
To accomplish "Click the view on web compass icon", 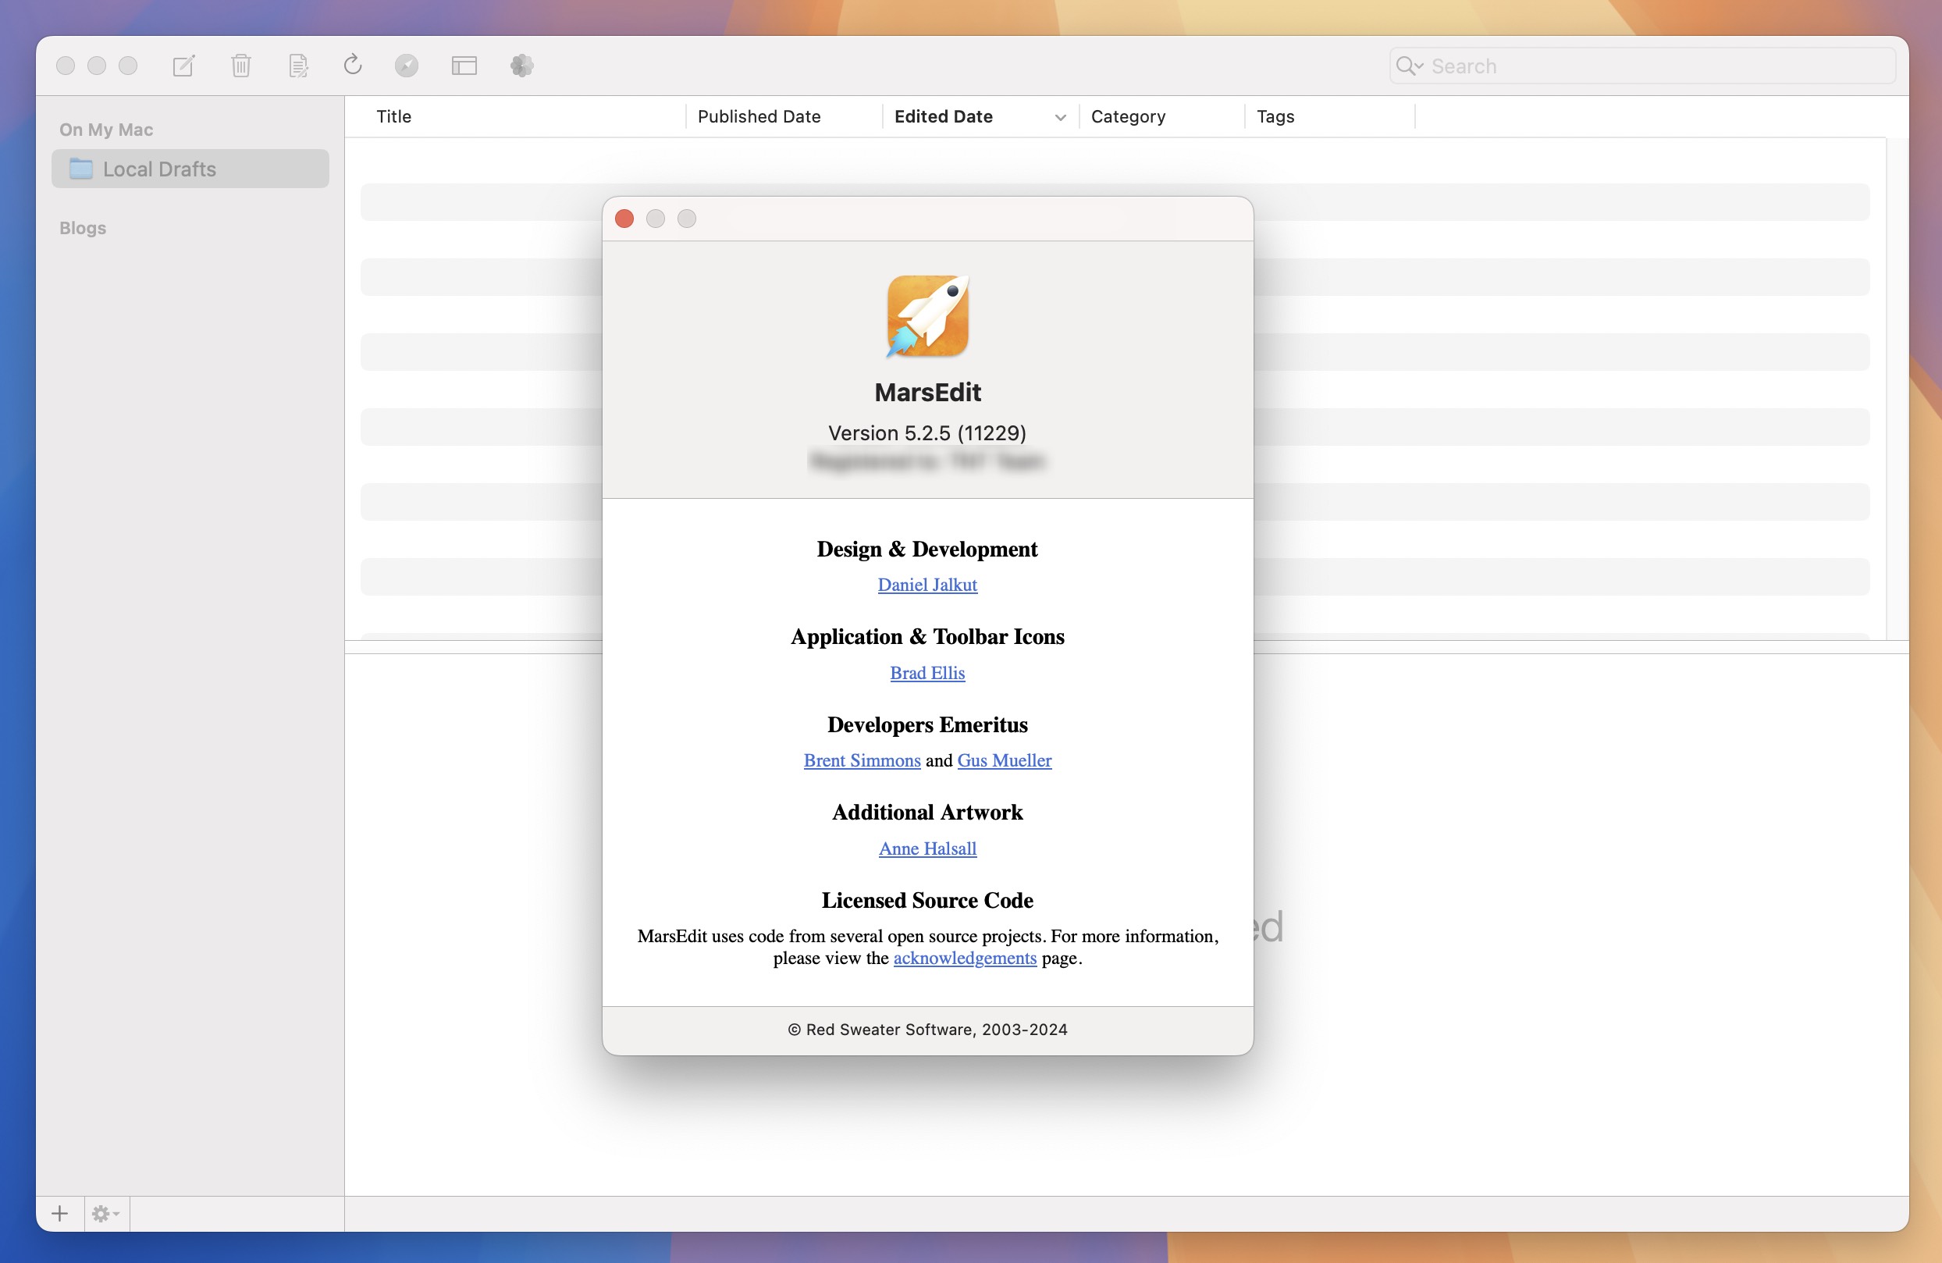I will click(x=407, y=66).
